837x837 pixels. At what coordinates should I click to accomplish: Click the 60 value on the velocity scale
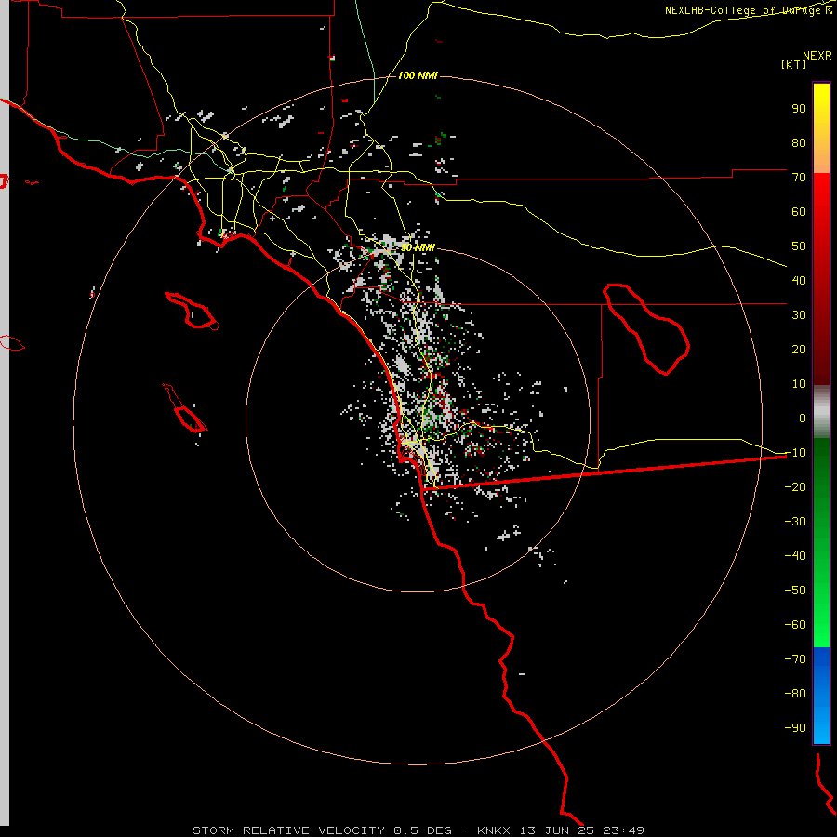[x=799, y=211]
